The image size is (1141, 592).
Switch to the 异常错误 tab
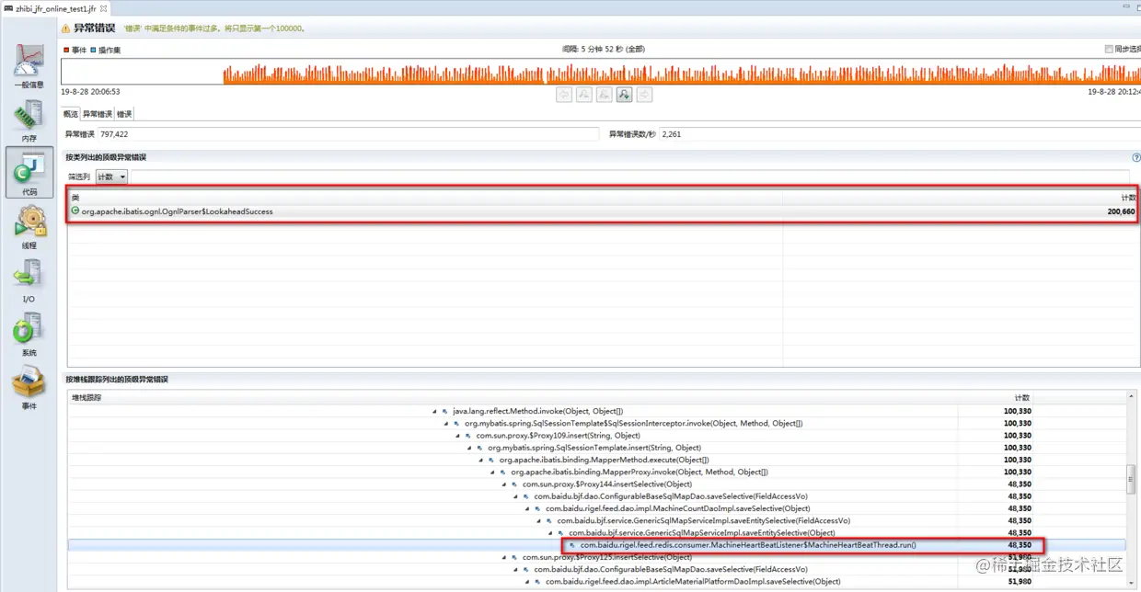(98, 114)
